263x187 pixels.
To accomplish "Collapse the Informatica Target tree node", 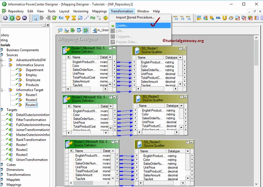I will pos(1,90).
